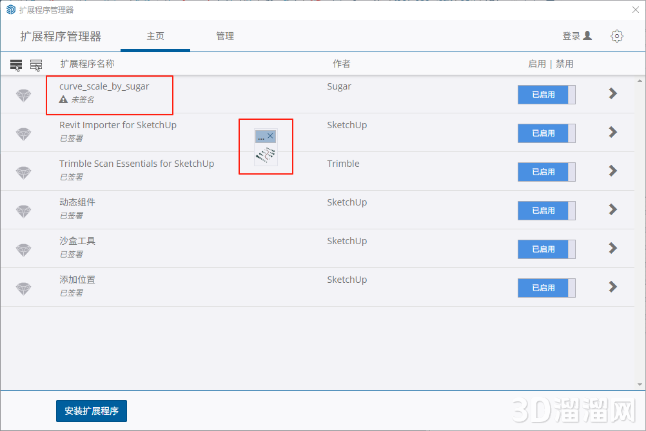The width and height of the screenshot is (646, 431).
Task: Expand Trimble Scan Essentials row chevron
Action: point(613,171)
